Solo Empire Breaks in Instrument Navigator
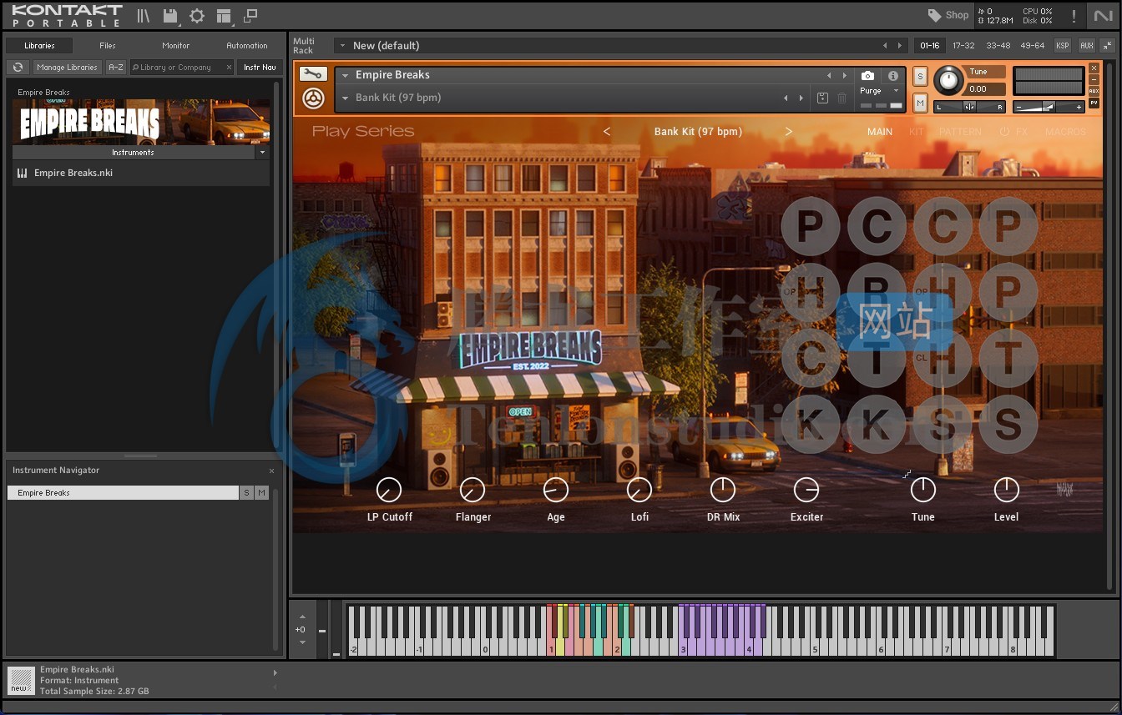Viewport: 1122px width, 715px height. coord(246,493)
